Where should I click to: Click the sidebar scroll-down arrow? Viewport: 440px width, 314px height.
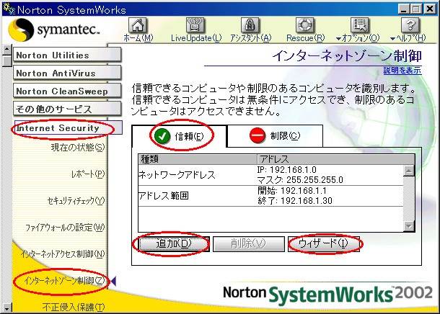pos(6,308)
